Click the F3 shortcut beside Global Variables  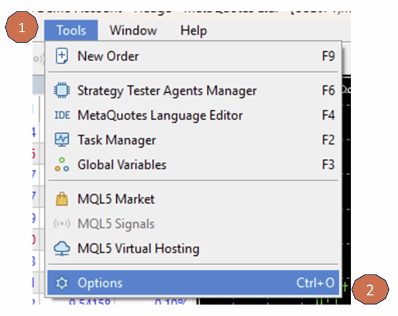328,165
